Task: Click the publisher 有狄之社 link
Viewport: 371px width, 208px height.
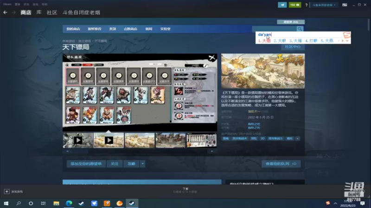Action: 254,128
